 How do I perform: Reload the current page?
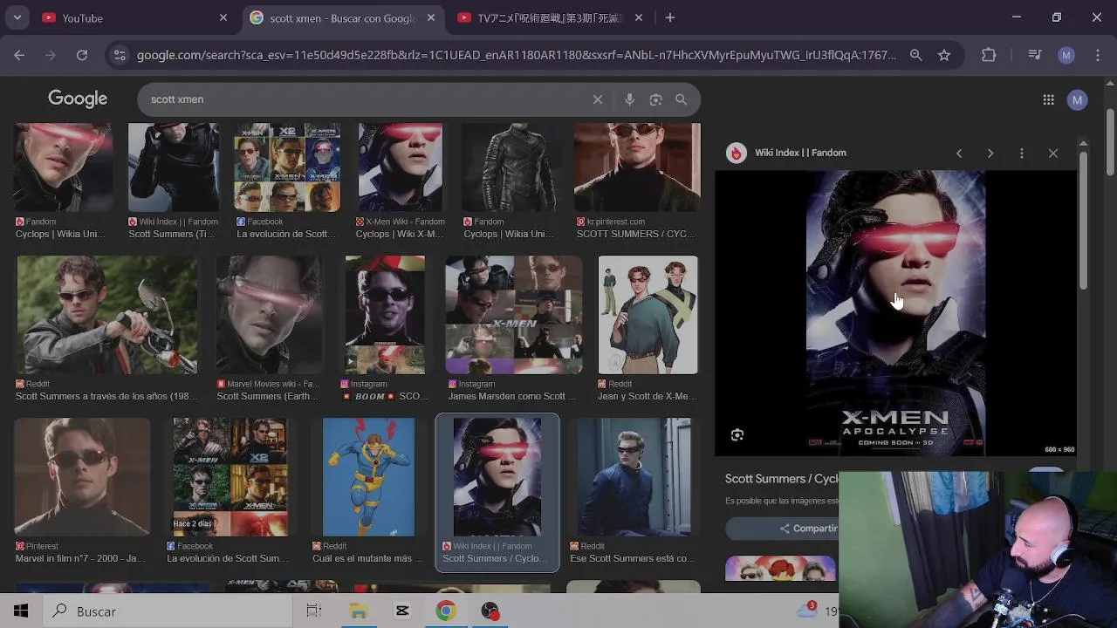[82, 55]
